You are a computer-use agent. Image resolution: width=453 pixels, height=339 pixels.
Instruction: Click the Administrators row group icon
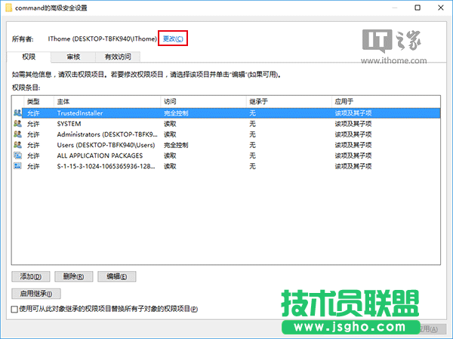(x=17, y=134)
